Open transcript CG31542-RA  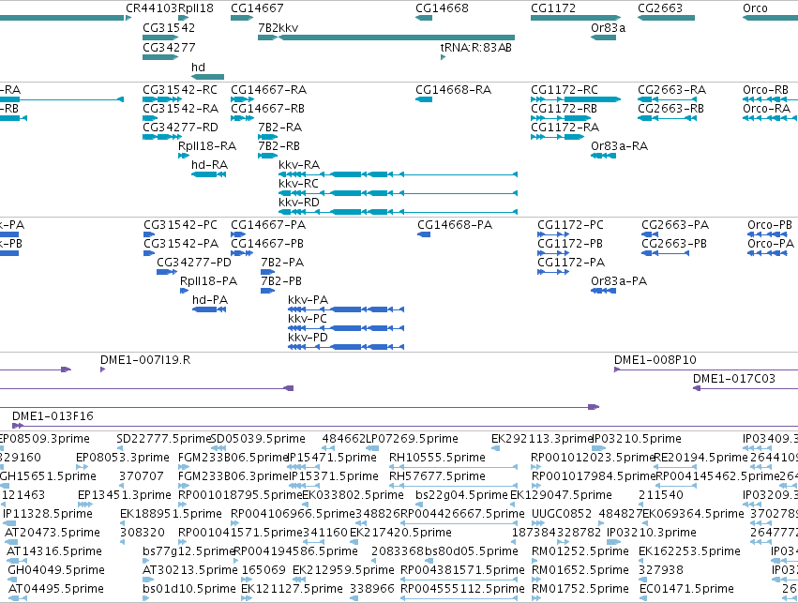click(x=180, y=109)
